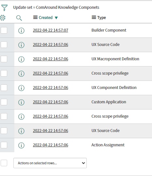The width and height of the screenshot is (152, 177).
Task: Select the Action Assignment row checkbox
Action: click(4, 145)
